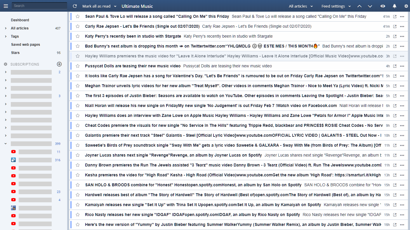
Task: Toggle the eye view-mode icon
Action: tap(383, 6)
